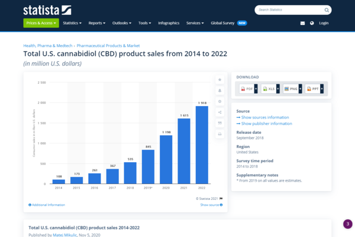Expand XLS download plus button
This screenshot has width=355, height=237.
[x=278, y=89]
